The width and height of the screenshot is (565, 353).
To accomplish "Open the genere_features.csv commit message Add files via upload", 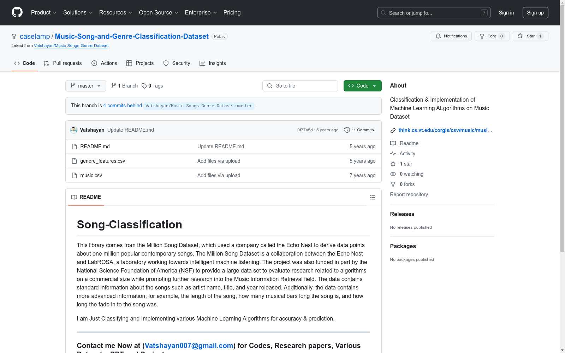I will (x=219, y=161).
